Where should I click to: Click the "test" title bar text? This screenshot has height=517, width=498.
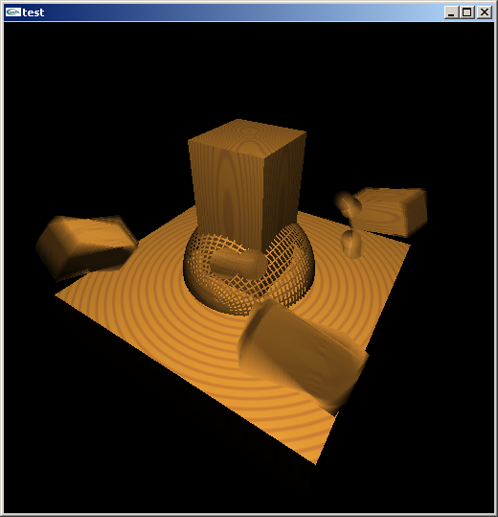click(x=34, y=12)
